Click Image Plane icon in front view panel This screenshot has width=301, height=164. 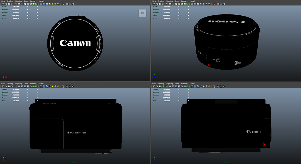point(12,86)
